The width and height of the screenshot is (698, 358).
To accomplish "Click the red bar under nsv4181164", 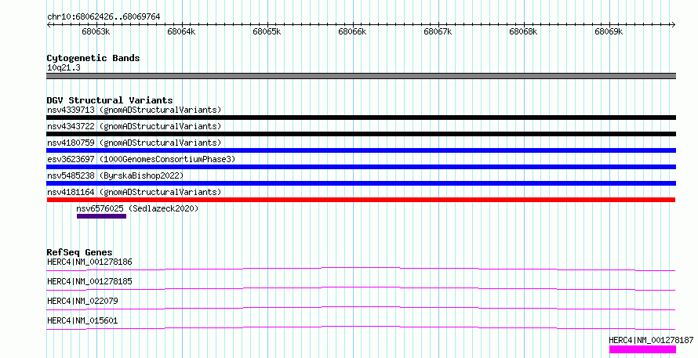I will pyautogui.click(x=361, y=200).
